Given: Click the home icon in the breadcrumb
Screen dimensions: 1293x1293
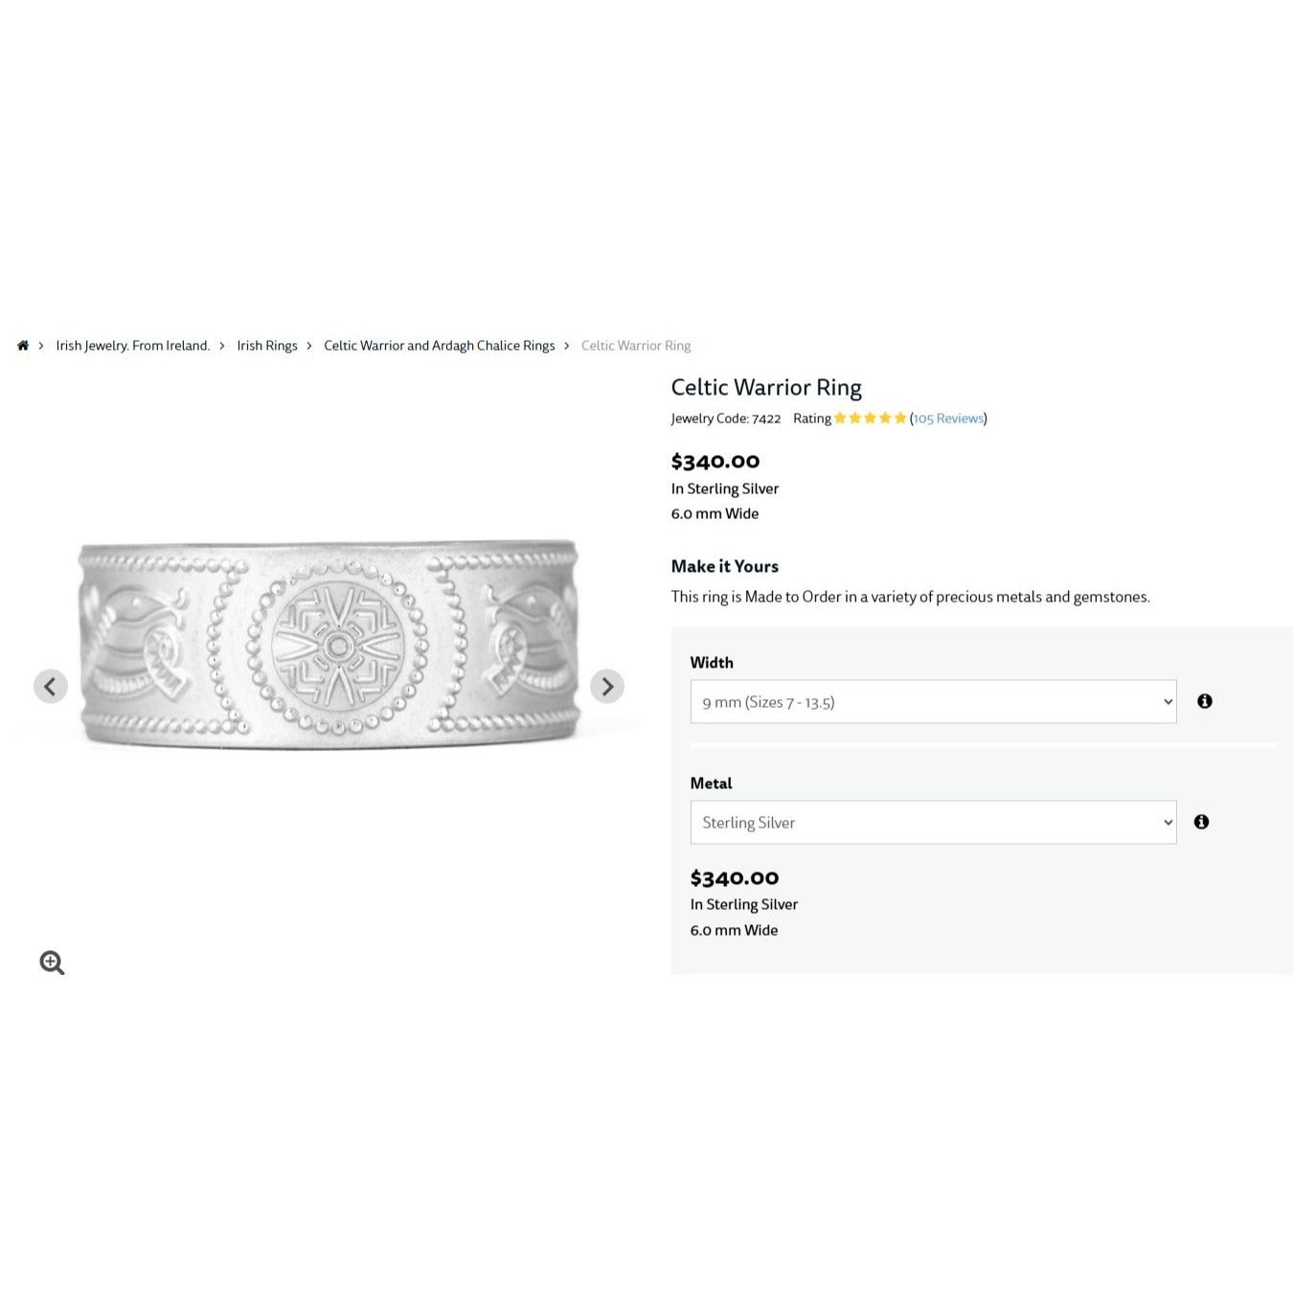Looking at the screenshot, I should [x=23, y=346].
